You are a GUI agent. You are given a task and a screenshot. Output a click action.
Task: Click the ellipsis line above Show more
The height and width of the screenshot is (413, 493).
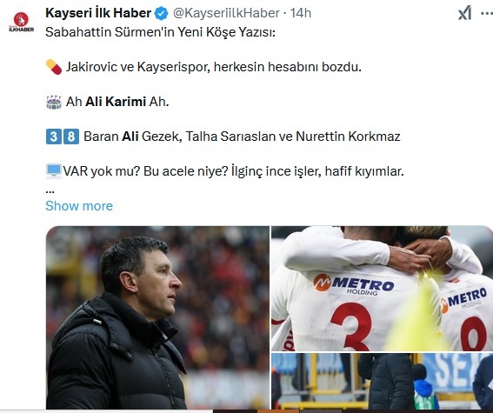click(50, 190)
